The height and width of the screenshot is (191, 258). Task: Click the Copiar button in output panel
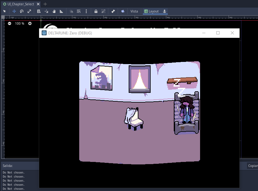tap(253, 166)
